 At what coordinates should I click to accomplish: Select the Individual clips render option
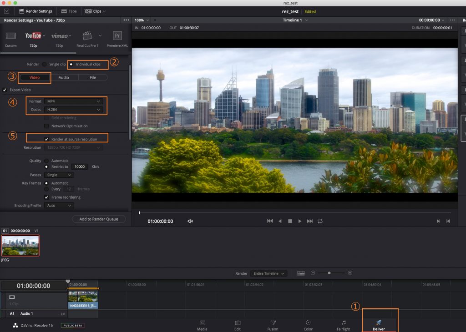[x=71, y=64]
